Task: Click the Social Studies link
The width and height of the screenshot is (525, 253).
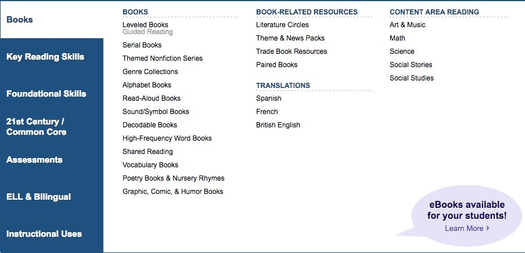Action: [412, 78]
